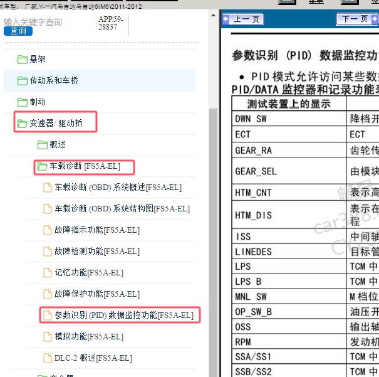Go to previous page with 上一页
The width and height of the screenshot is (379, 377).
click(243, 19)
